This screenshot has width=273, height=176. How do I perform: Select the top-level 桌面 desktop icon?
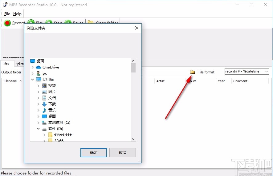click(x=33, y=61)
